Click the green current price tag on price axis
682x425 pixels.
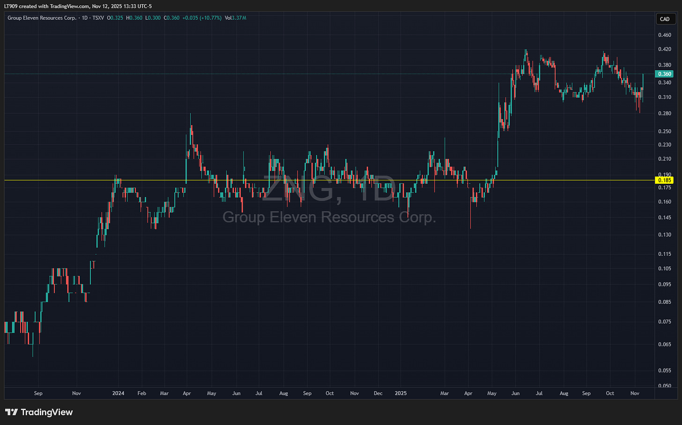665,74
